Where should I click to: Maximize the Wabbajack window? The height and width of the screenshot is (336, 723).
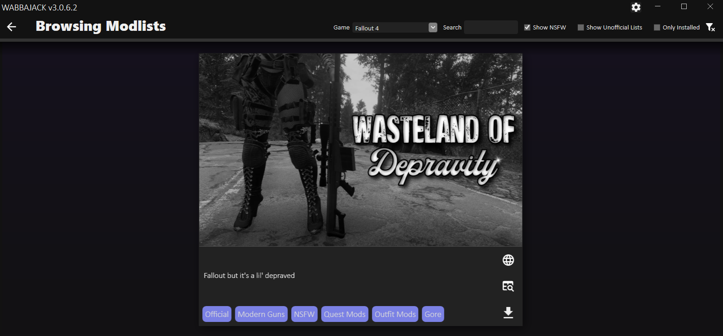click(684, 7)
